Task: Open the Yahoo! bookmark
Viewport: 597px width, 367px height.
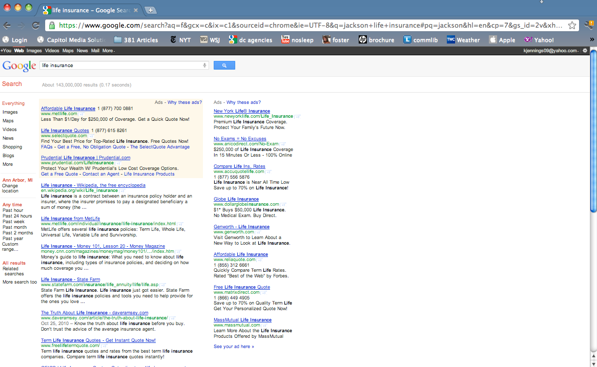Action: coord(539,40)
